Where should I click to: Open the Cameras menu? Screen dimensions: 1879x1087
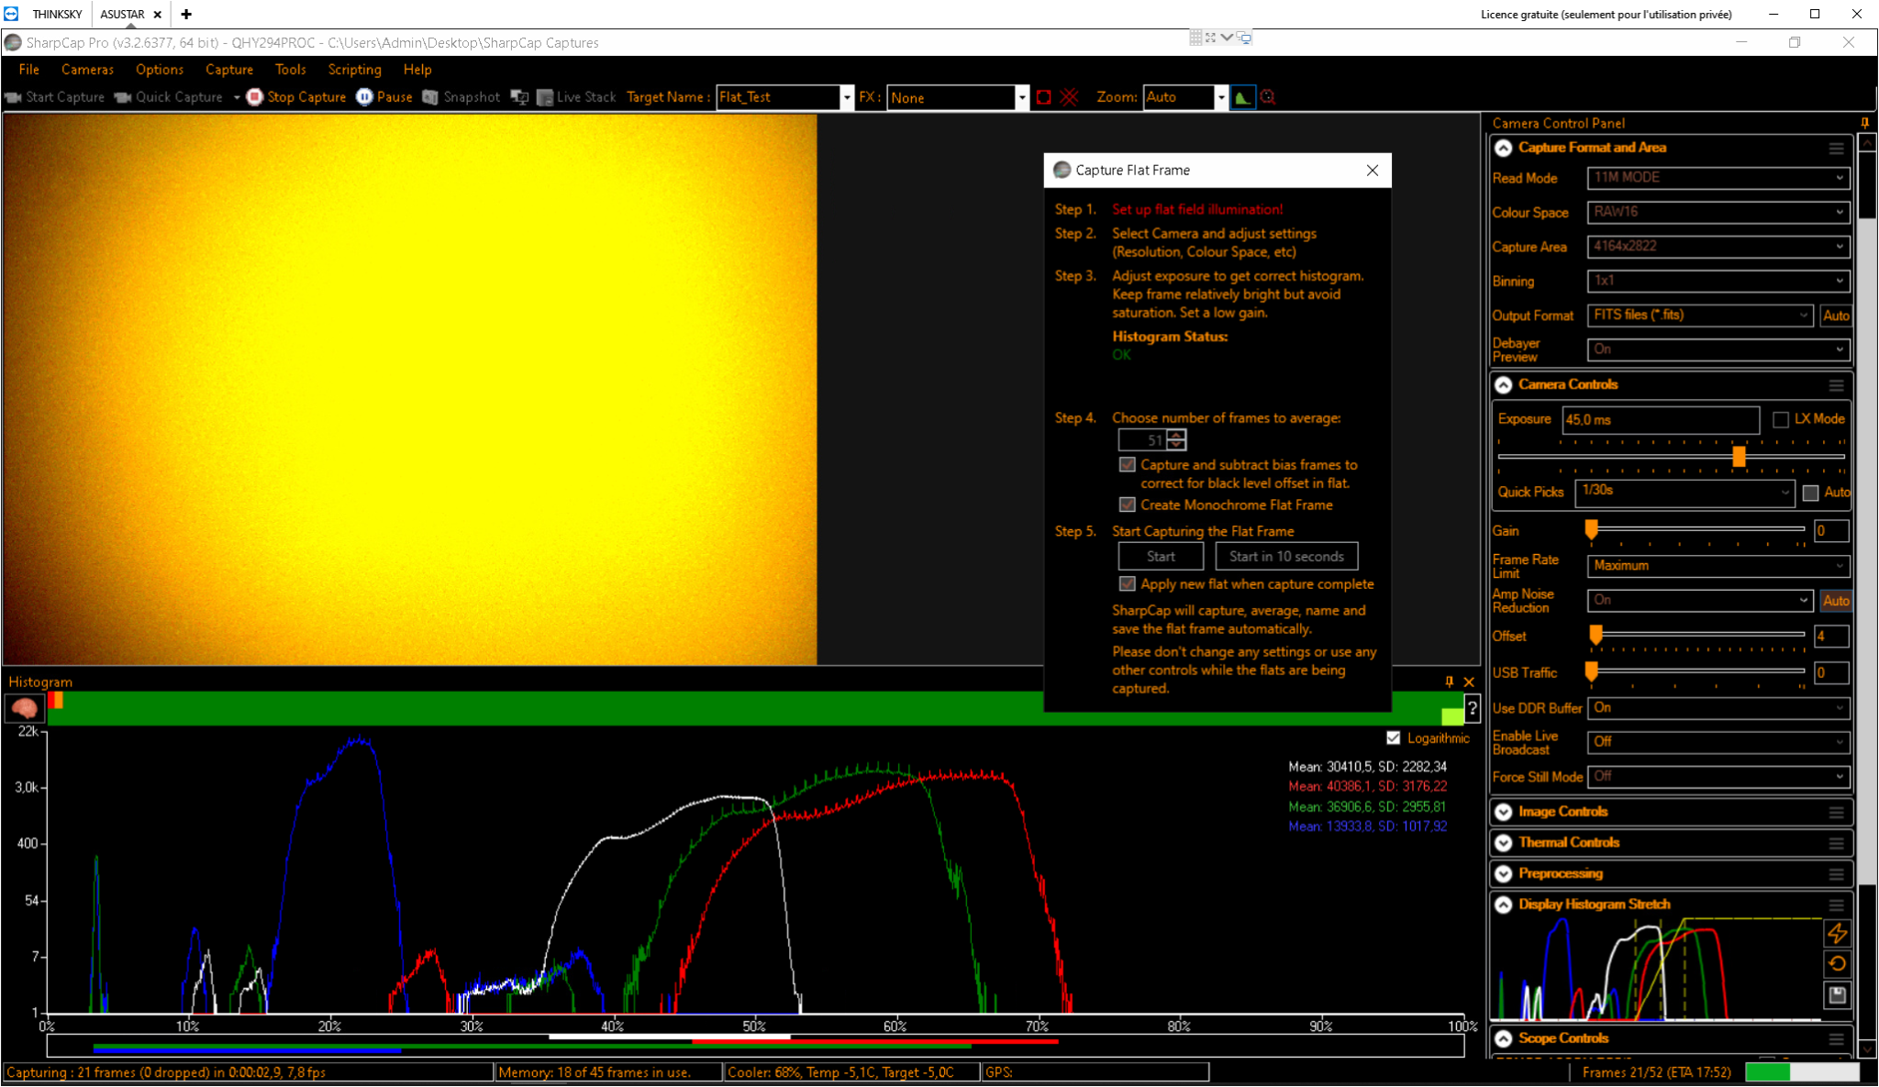(87, 70)
